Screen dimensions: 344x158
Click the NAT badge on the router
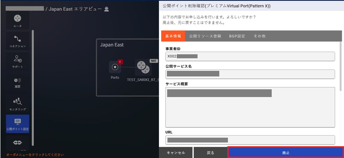[x=153, y=61]
